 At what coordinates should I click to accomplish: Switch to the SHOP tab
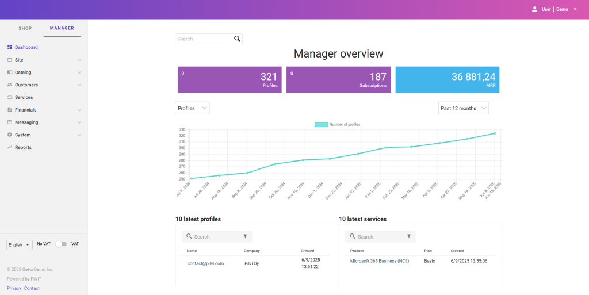click(25, 28)
